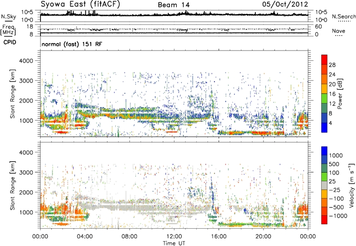Click the 'N.Sky' axis label
The height and width of the screenshot is (246, 356).
tap(8, 16)
